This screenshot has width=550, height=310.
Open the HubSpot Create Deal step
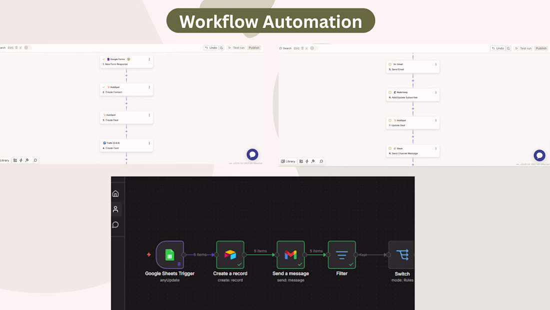point(126,117)
